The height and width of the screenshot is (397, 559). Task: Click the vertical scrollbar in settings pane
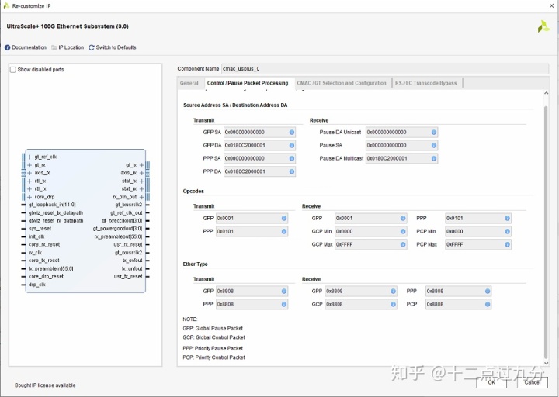tap(546, 233)
